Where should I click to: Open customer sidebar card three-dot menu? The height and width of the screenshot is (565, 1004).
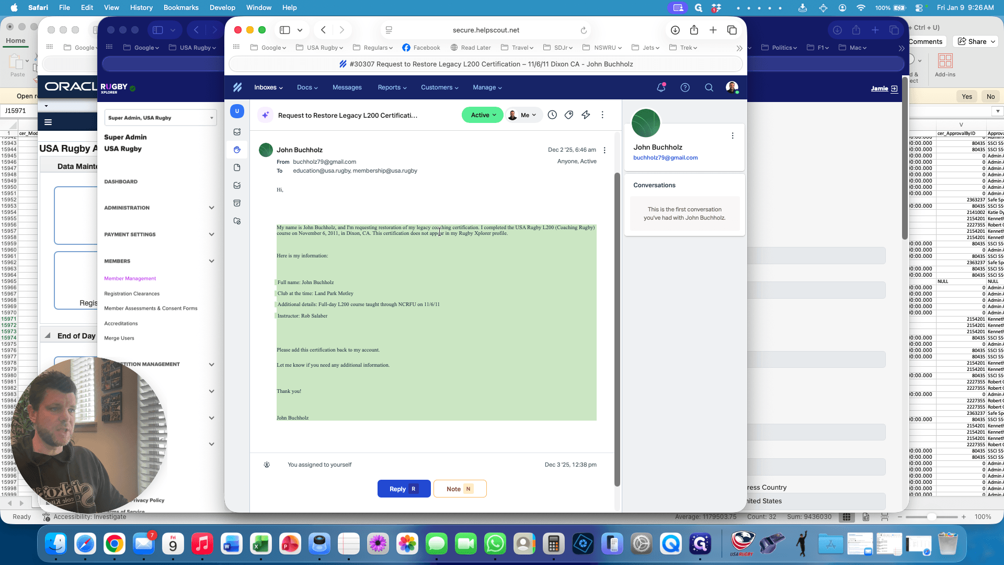tap(733, 135)
